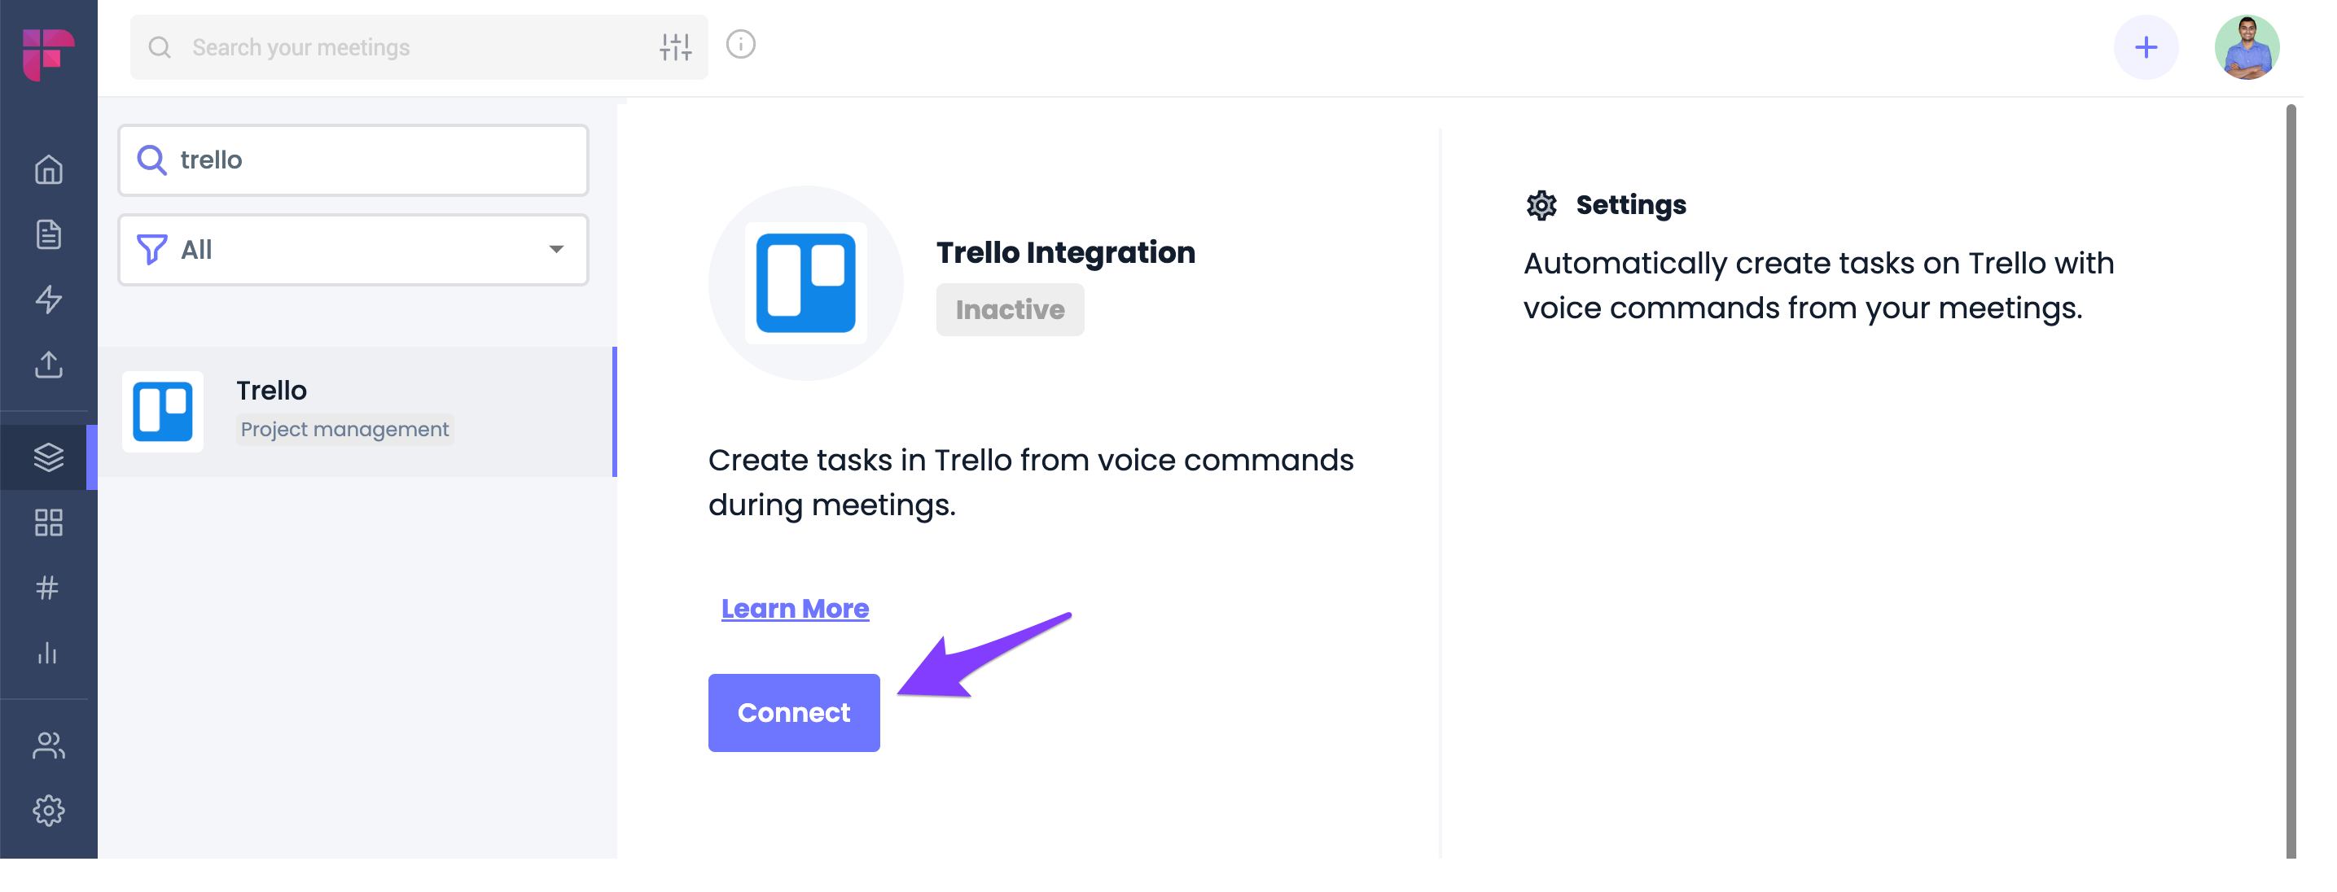Click the Connect button for Trello
The image size is (2337, 892).
(795, 712)
